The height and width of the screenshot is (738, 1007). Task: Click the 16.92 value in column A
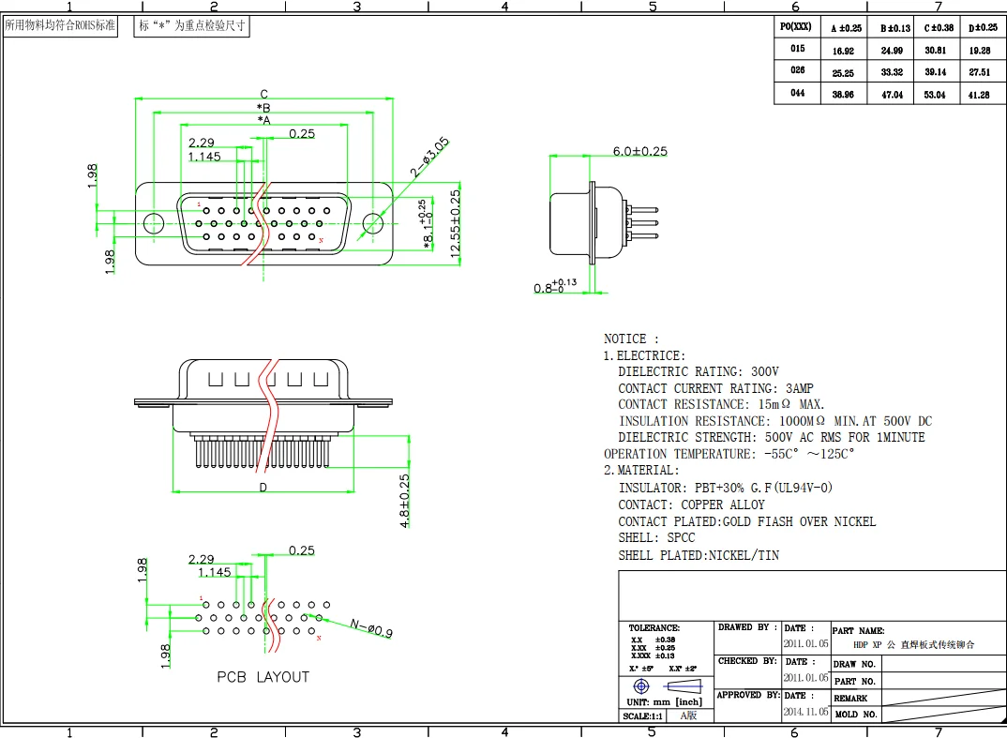[x=843, y=51]
